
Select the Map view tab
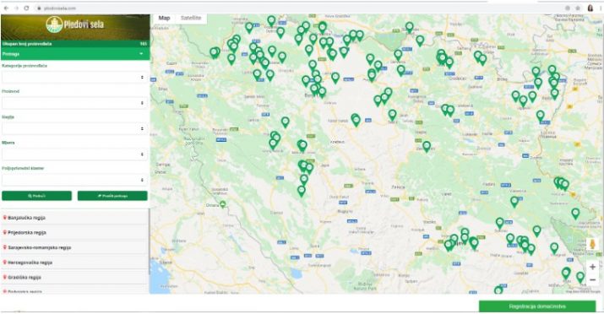164,18
